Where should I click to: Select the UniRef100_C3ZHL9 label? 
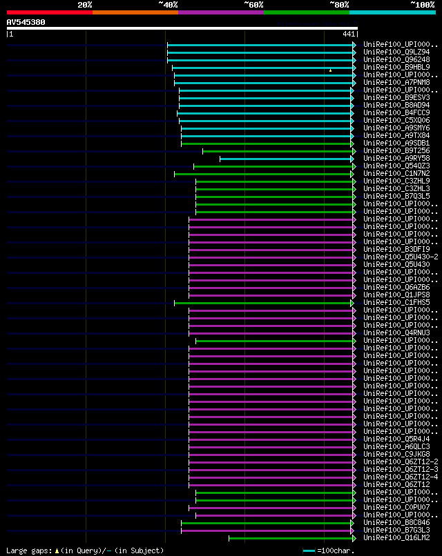[x=396, y=181]
